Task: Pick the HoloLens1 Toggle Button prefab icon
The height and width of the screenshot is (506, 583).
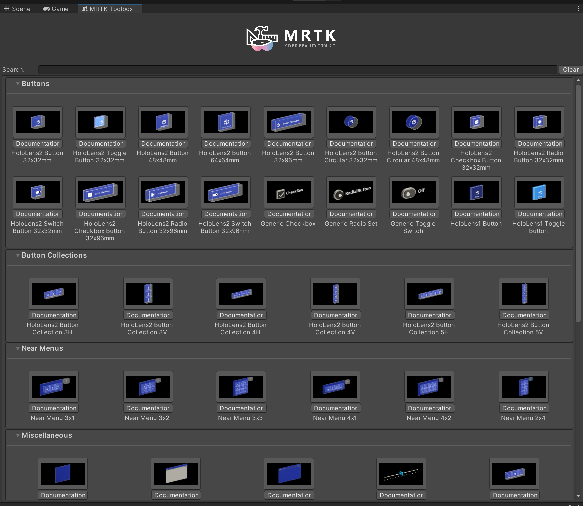Action: click(539, 192)
